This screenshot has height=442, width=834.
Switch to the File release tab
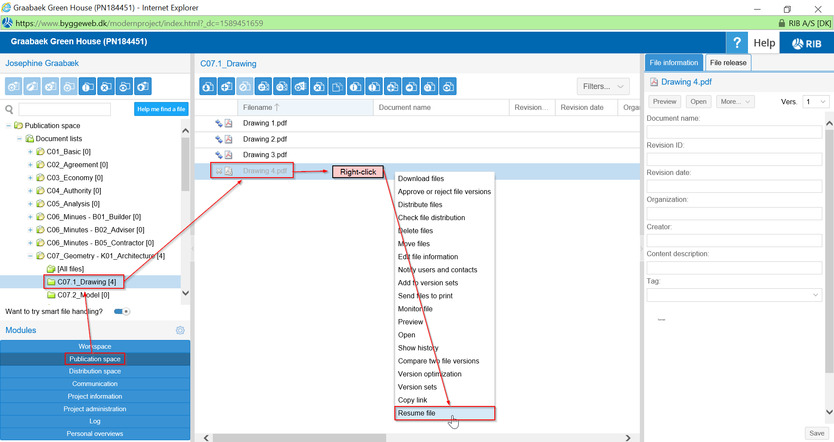[728, 63]
